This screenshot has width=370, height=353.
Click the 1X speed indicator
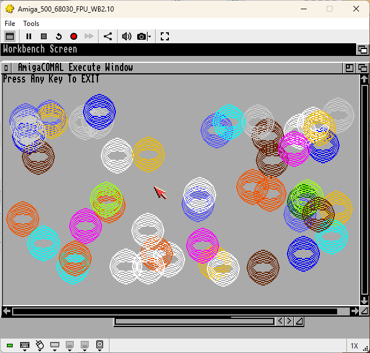[354, 346]
